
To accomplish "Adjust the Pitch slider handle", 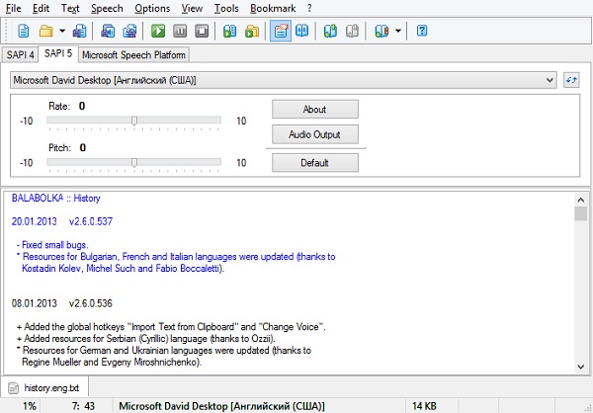I will pyautogui.click(x=134, y=163).
